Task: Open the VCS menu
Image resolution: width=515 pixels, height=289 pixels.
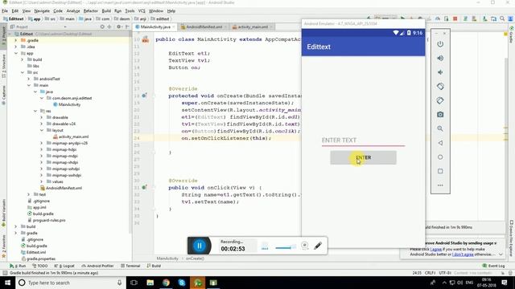Action: [142, 10]
